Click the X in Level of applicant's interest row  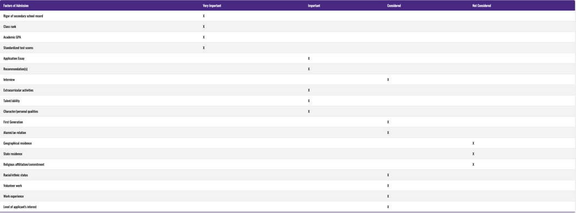tap(388, 208)
